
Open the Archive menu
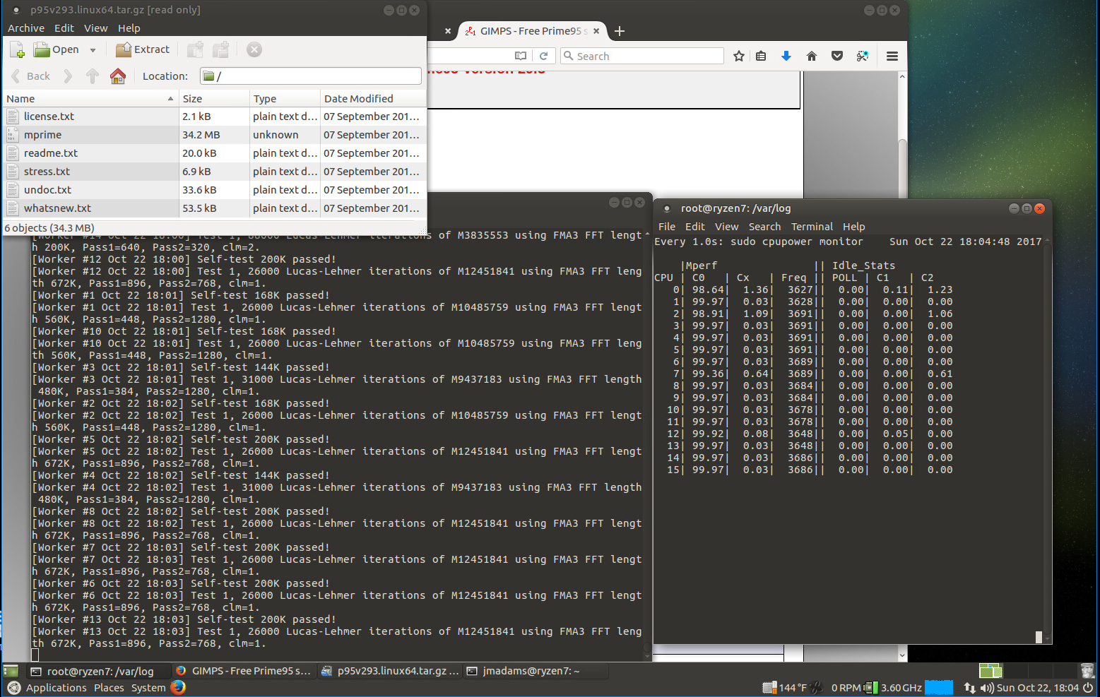click(26, 28)
